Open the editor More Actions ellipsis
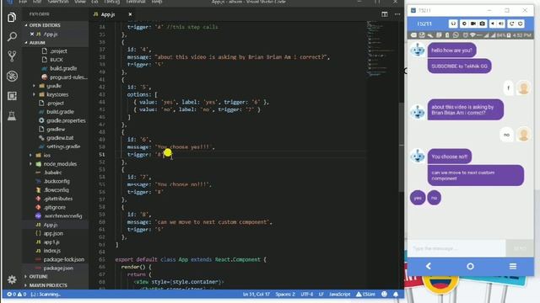Screen dimensions: 540x303 coord(397,14)
